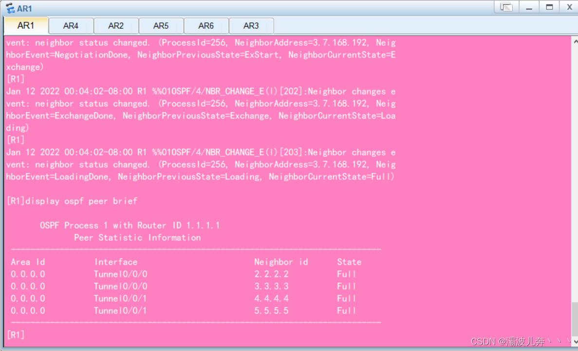Switch to the AR4 tab
Screen dimensions: 578x351
pos(71,26)
